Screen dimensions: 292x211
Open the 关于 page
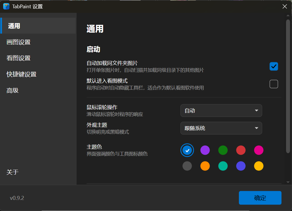12,172
